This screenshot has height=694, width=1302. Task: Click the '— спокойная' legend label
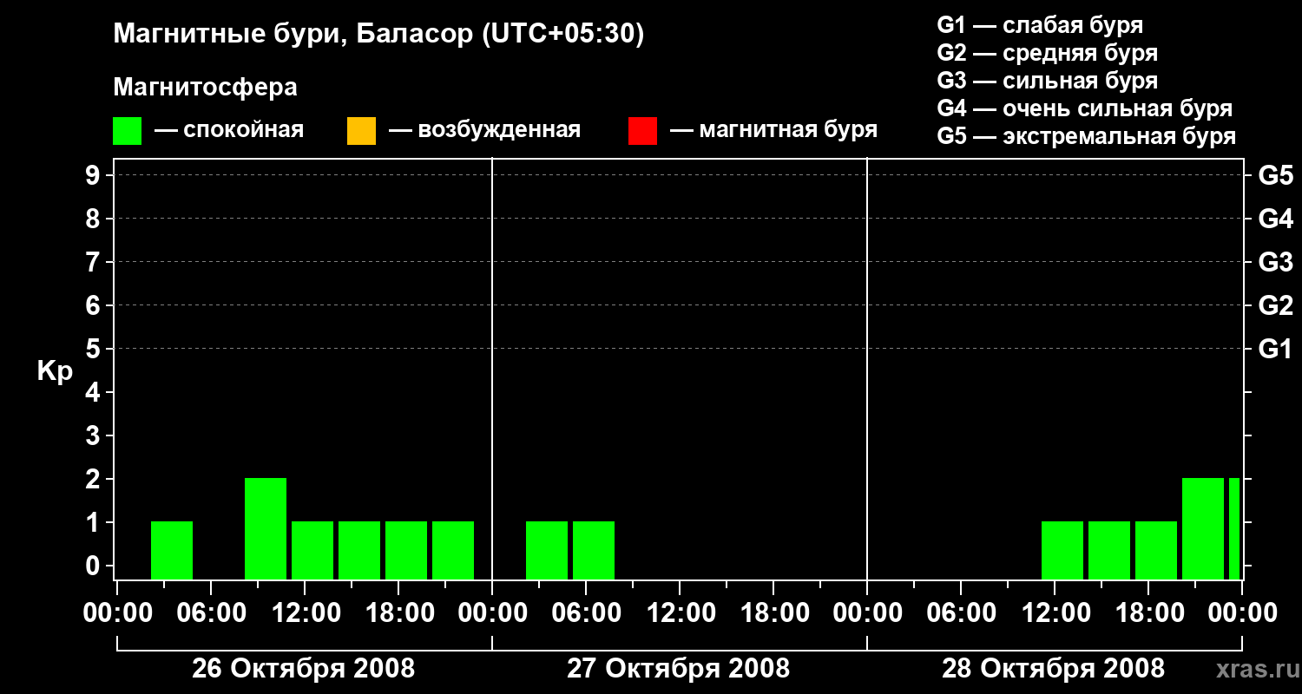(x=229, y=130)
